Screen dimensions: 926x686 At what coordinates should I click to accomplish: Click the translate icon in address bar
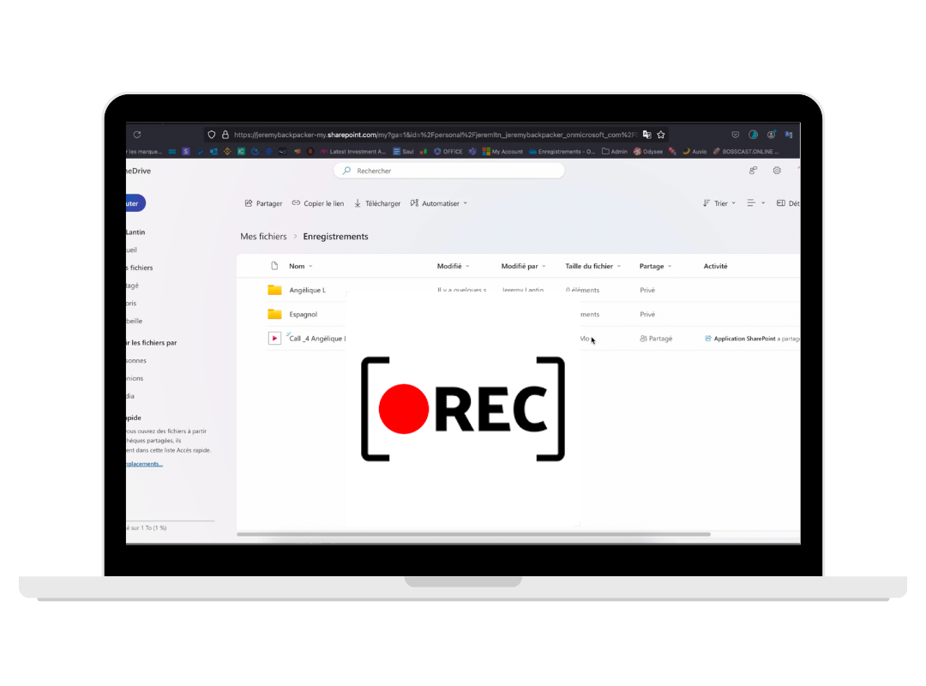click(646, 135)
